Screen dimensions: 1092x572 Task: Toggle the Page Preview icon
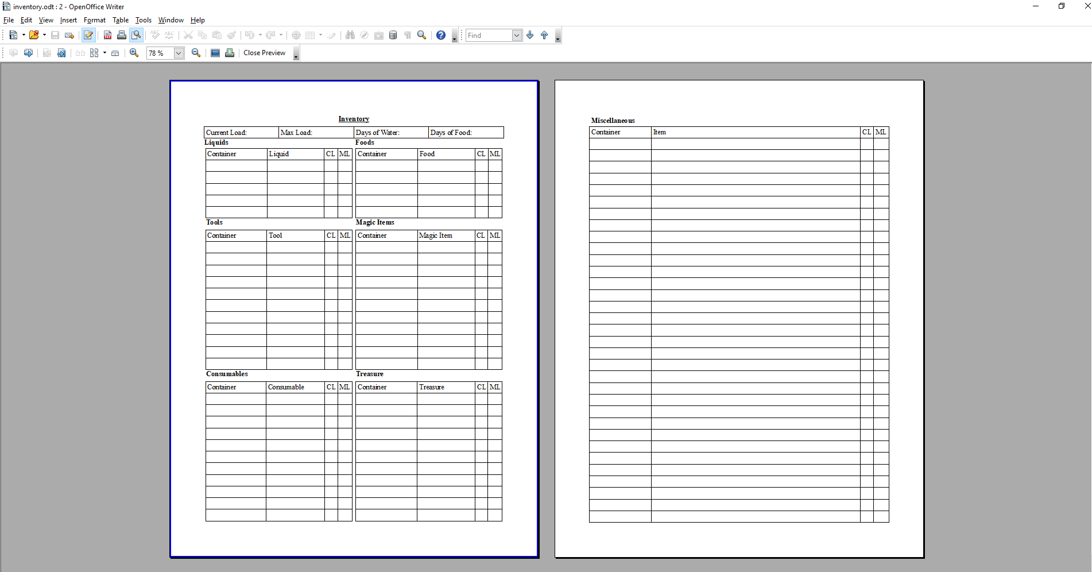[x=136, y=35]
